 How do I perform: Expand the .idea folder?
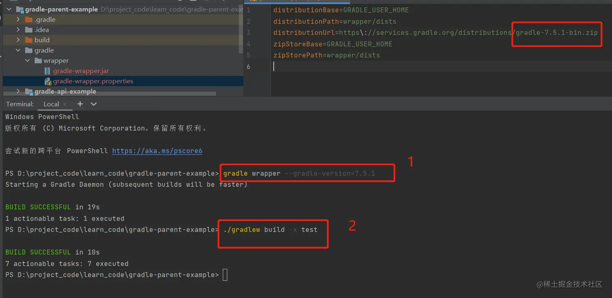tap(18, 30)
